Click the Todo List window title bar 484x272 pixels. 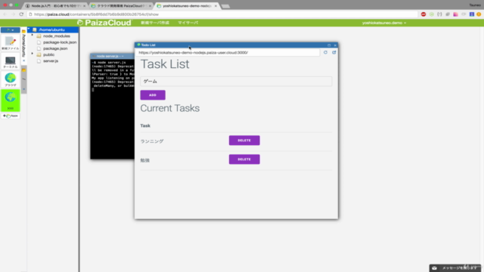(236, 45)
